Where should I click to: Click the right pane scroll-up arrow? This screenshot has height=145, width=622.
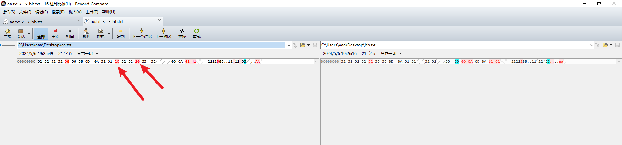pos(619,61)
